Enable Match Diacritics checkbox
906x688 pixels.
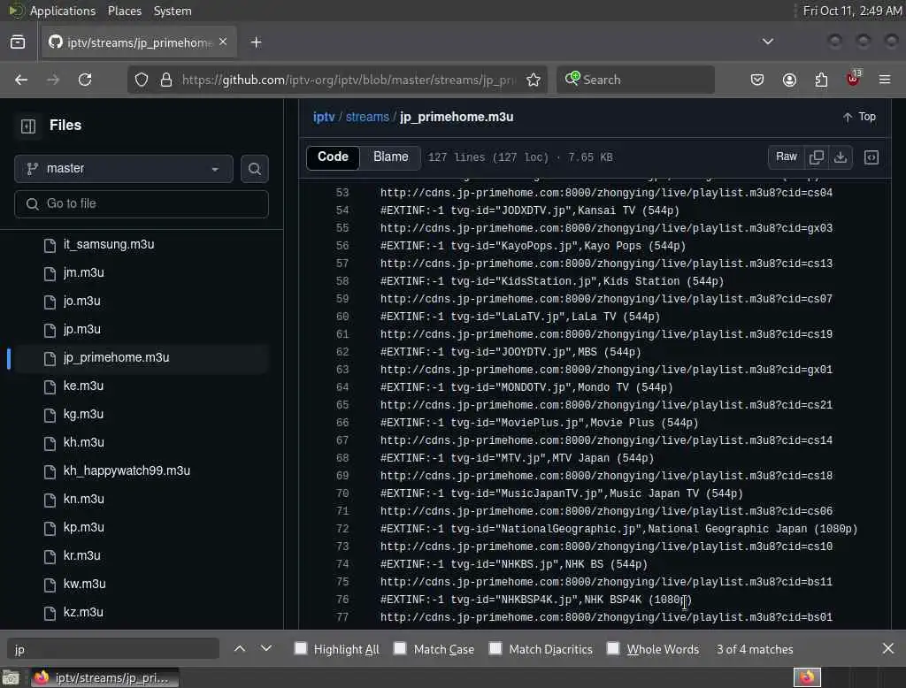pos(495,648)
